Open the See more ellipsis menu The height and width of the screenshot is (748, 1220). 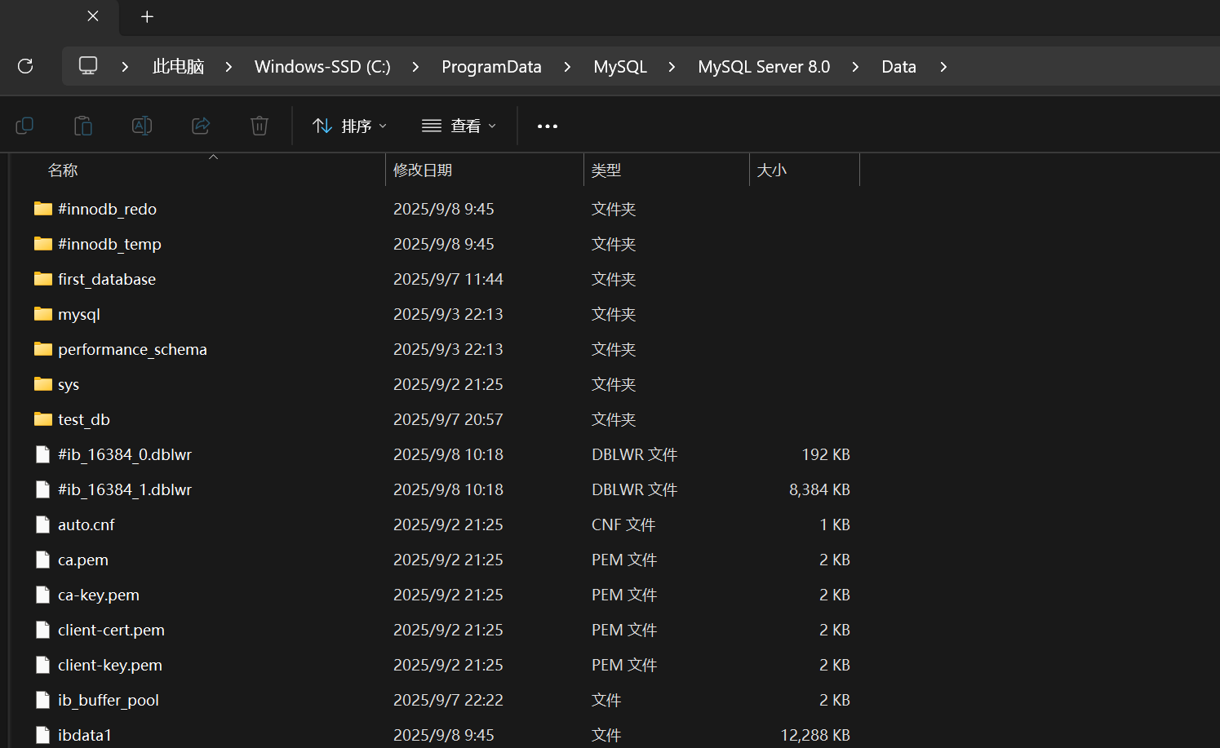[x=548, y=126]
